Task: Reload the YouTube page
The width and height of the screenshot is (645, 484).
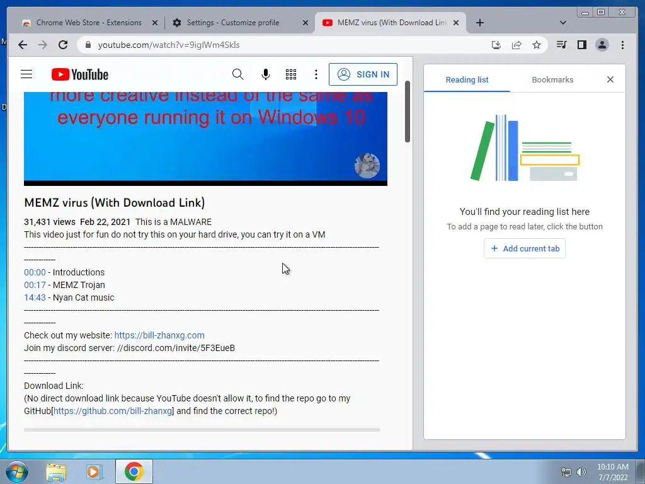Action: (x=63, y=45)
